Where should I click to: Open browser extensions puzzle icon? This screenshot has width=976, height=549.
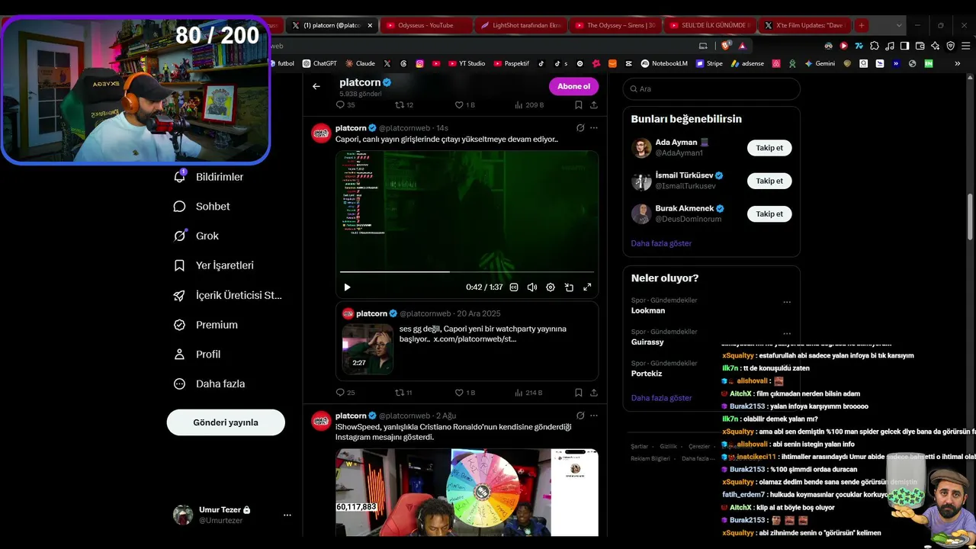point(874,46)
